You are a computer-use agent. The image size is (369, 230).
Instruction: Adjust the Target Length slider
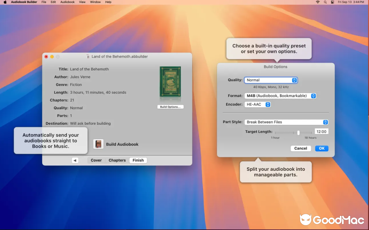[x=298, y=133]
